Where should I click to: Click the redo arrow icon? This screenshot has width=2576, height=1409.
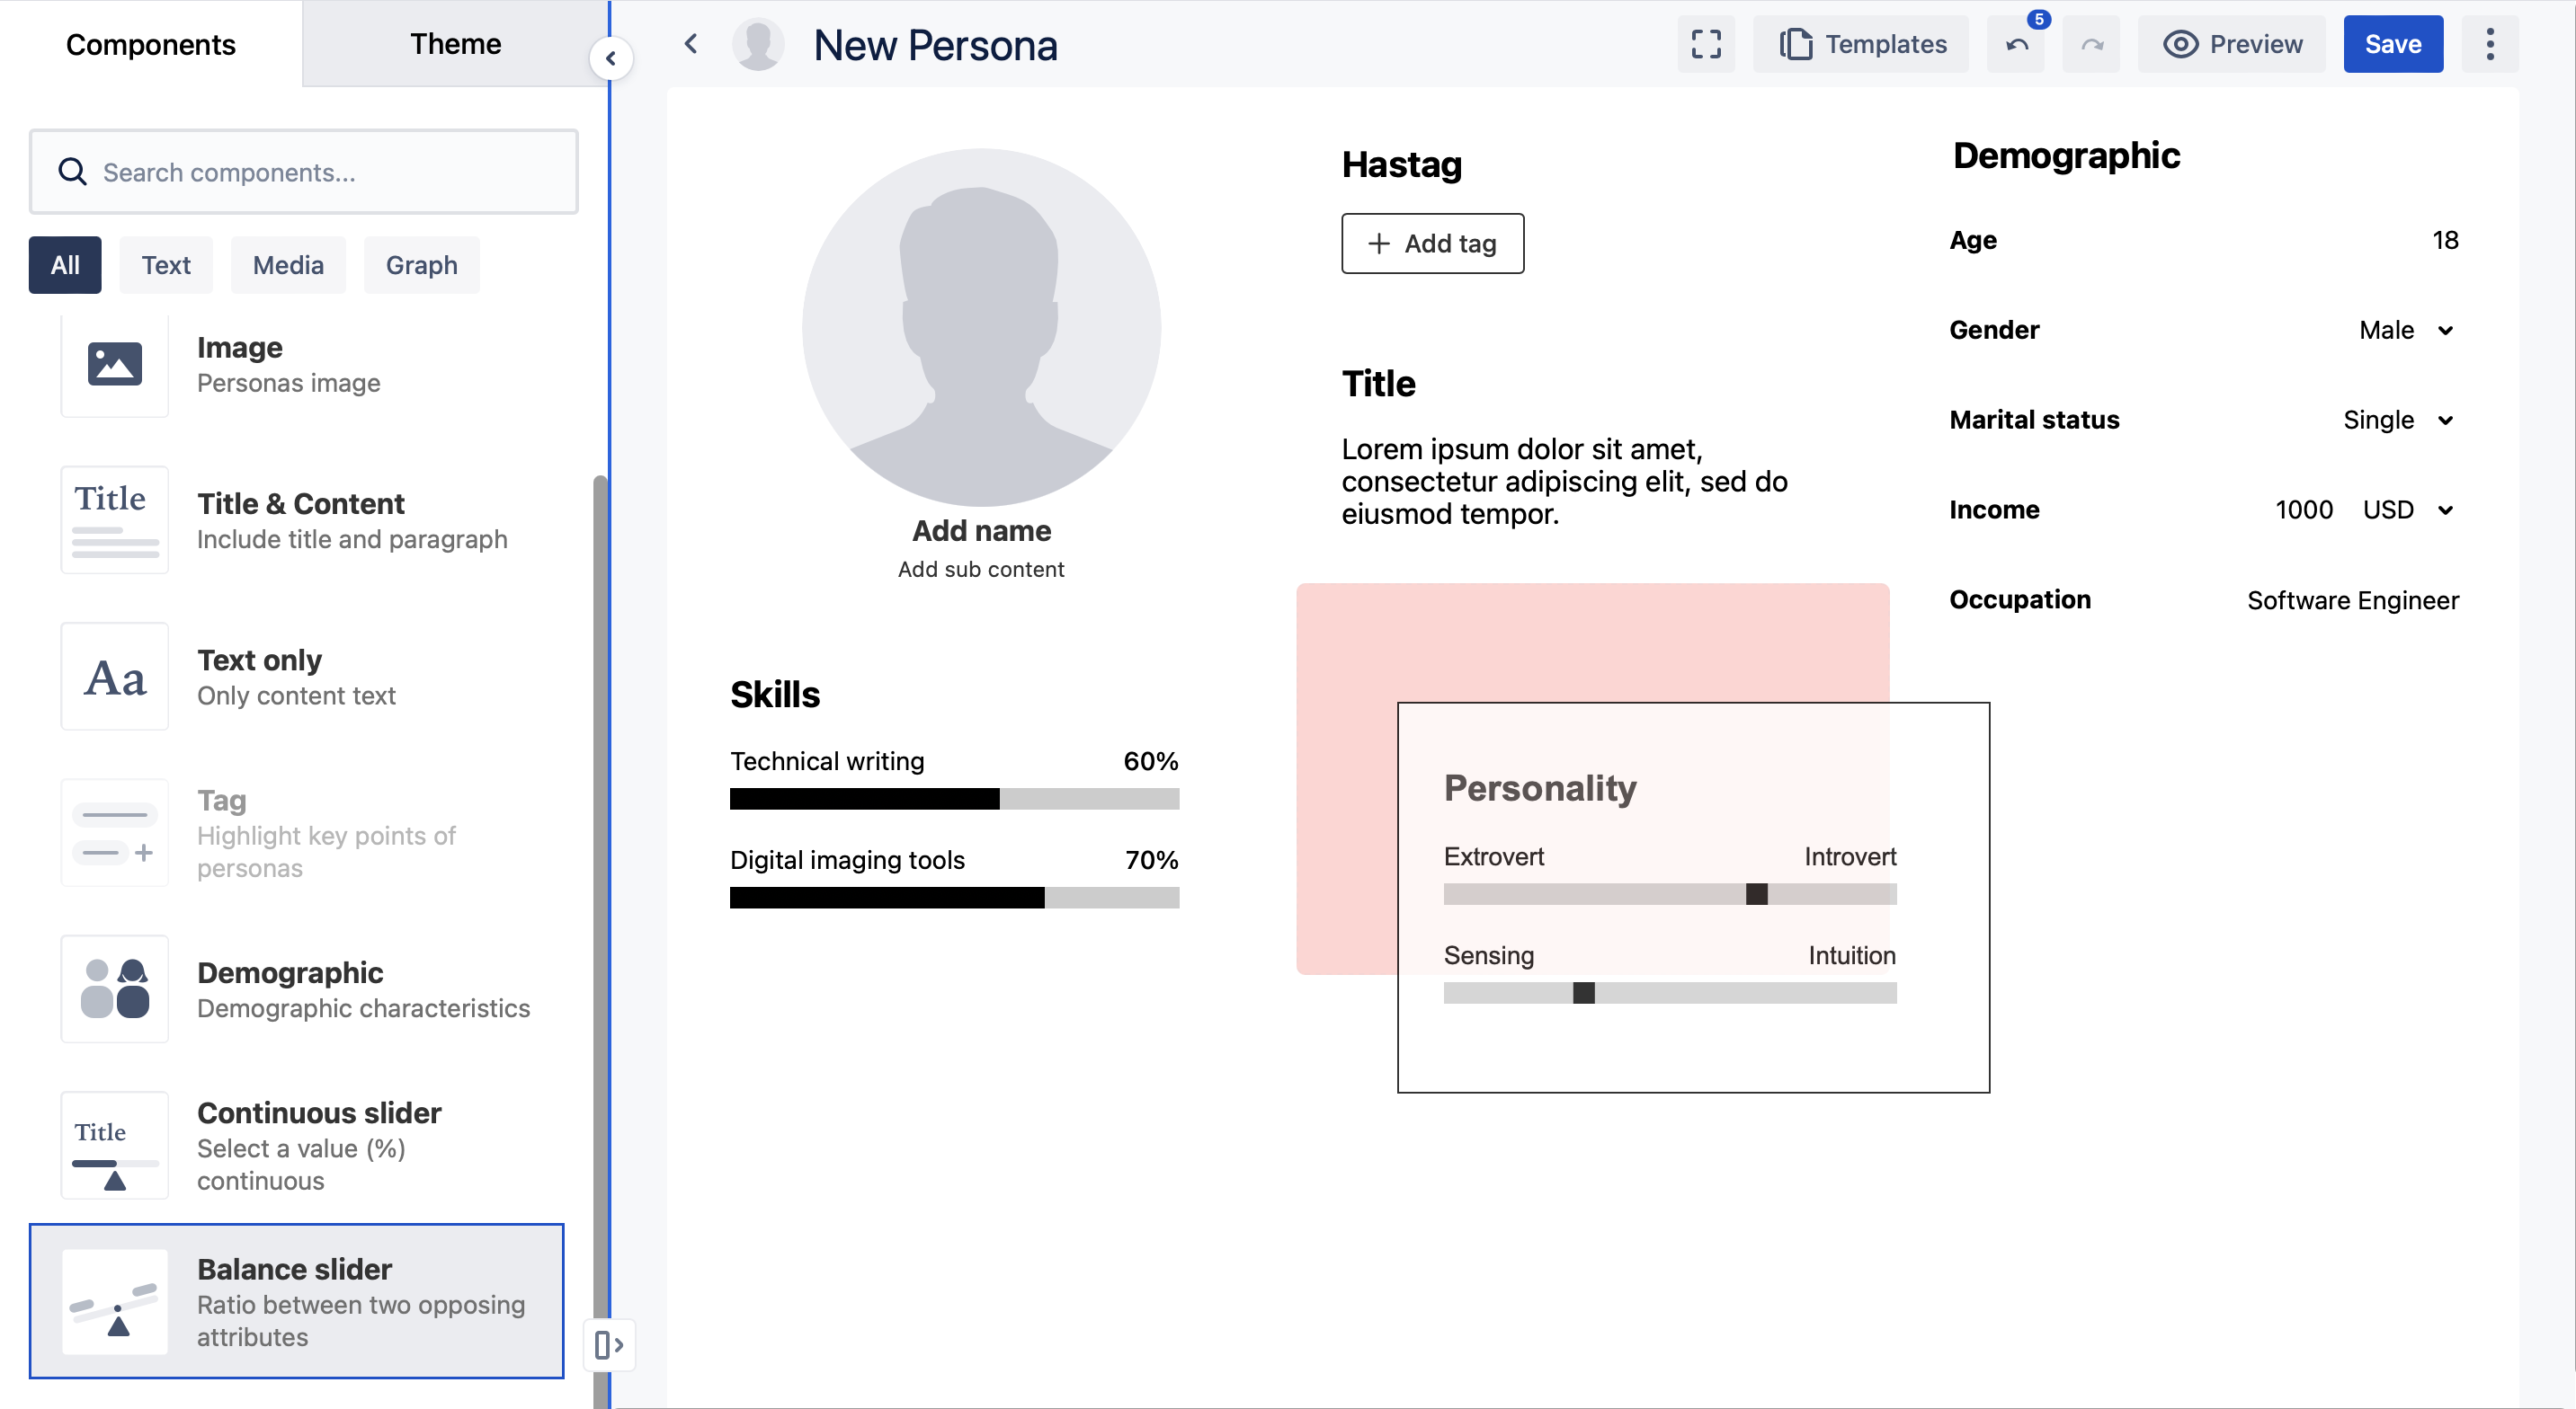(x=2092, y=45)
